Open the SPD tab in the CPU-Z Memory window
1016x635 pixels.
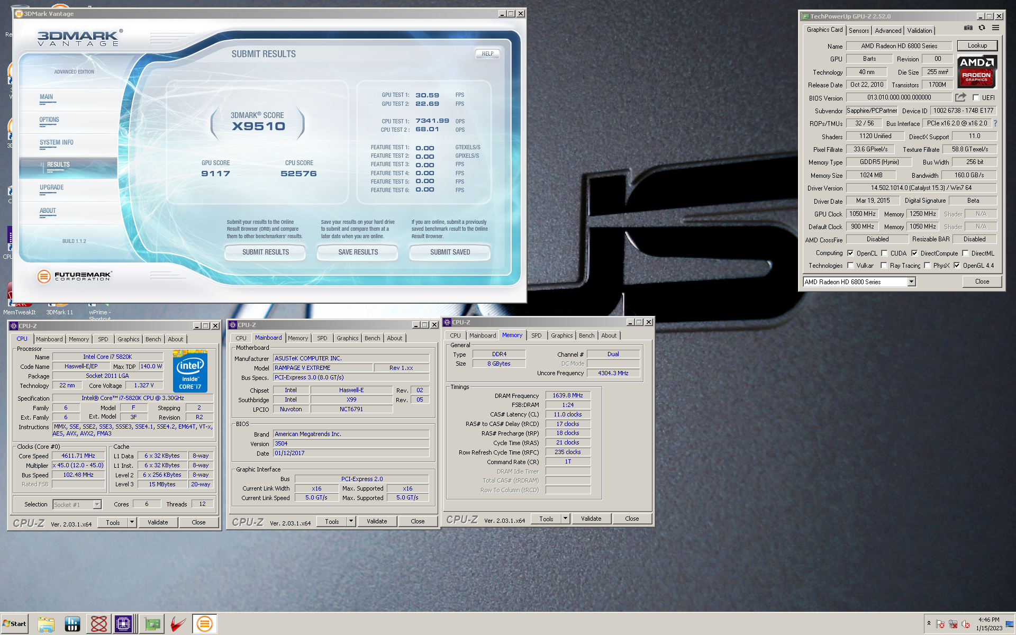(537, 335)
